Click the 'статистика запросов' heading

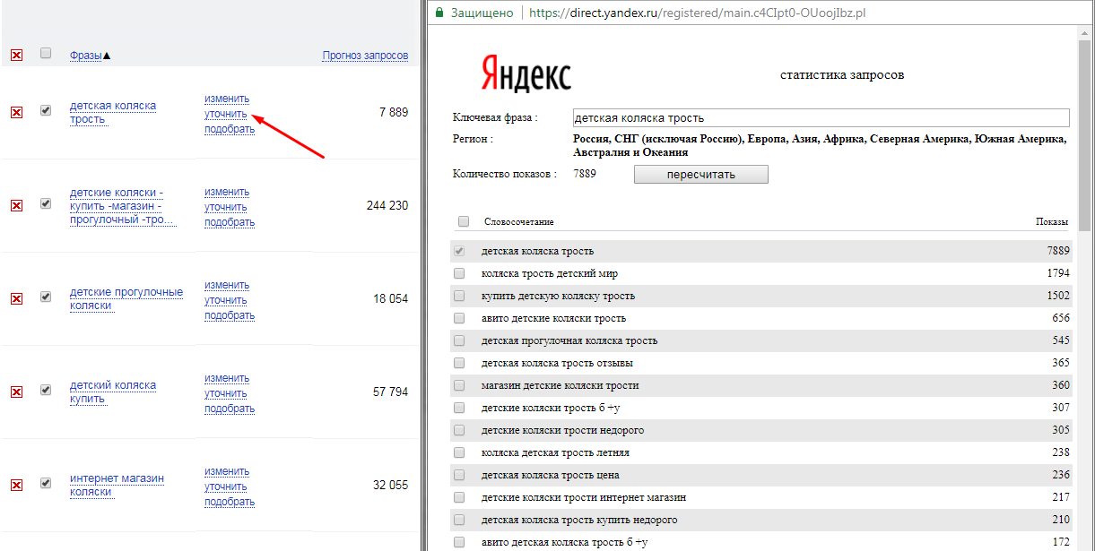[x=842, y=74]
